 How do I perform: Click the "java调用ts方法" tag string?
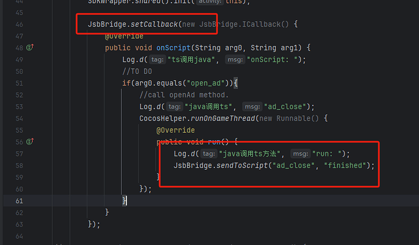pos(250,153)
